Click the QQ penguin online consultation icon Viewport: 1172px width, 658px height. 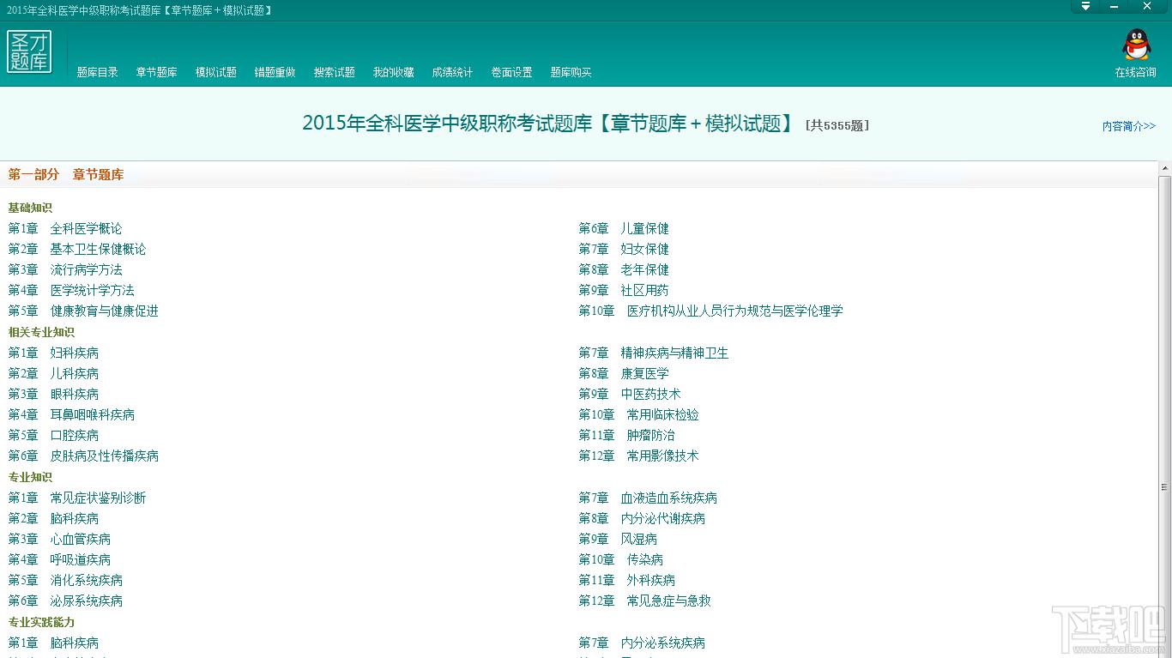tap(1136, 45)
